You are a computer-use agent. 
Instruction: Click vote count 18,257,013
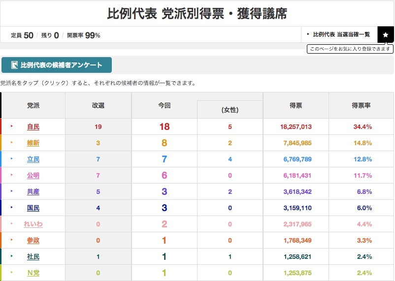tap(296, 126)
